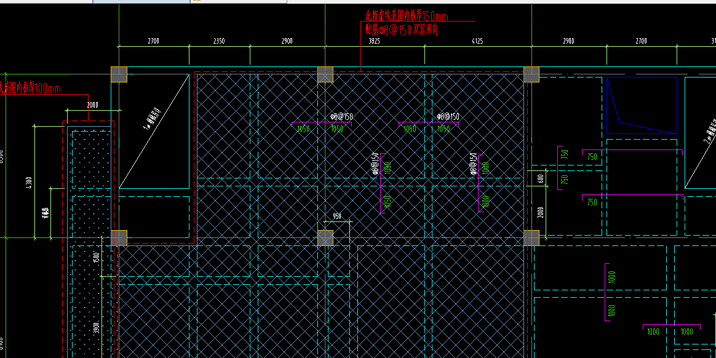Image resolution: width=716 pixels, height=358 pixels.
Task: Pick the 2900 dimension between 2350 and 3825
Action: pos(287,41)
